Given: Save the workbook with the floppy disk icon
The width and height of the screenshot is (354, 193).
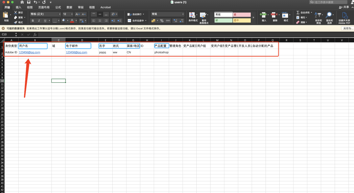Looking at the screenshot, I should point(29,2).
